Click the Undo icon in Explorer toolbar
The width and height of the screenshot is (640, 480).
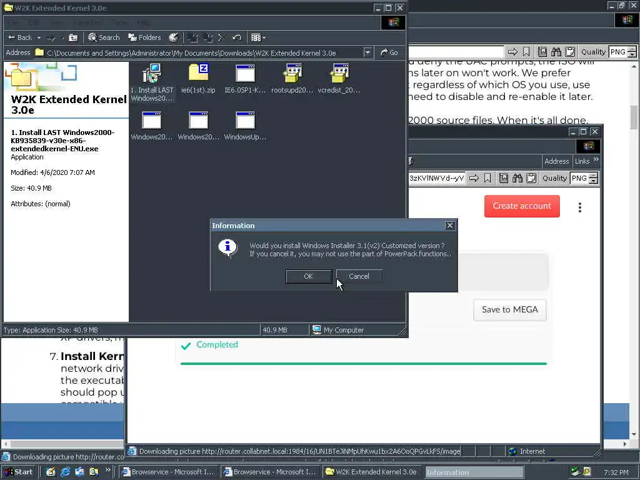(x=237, y=38)
